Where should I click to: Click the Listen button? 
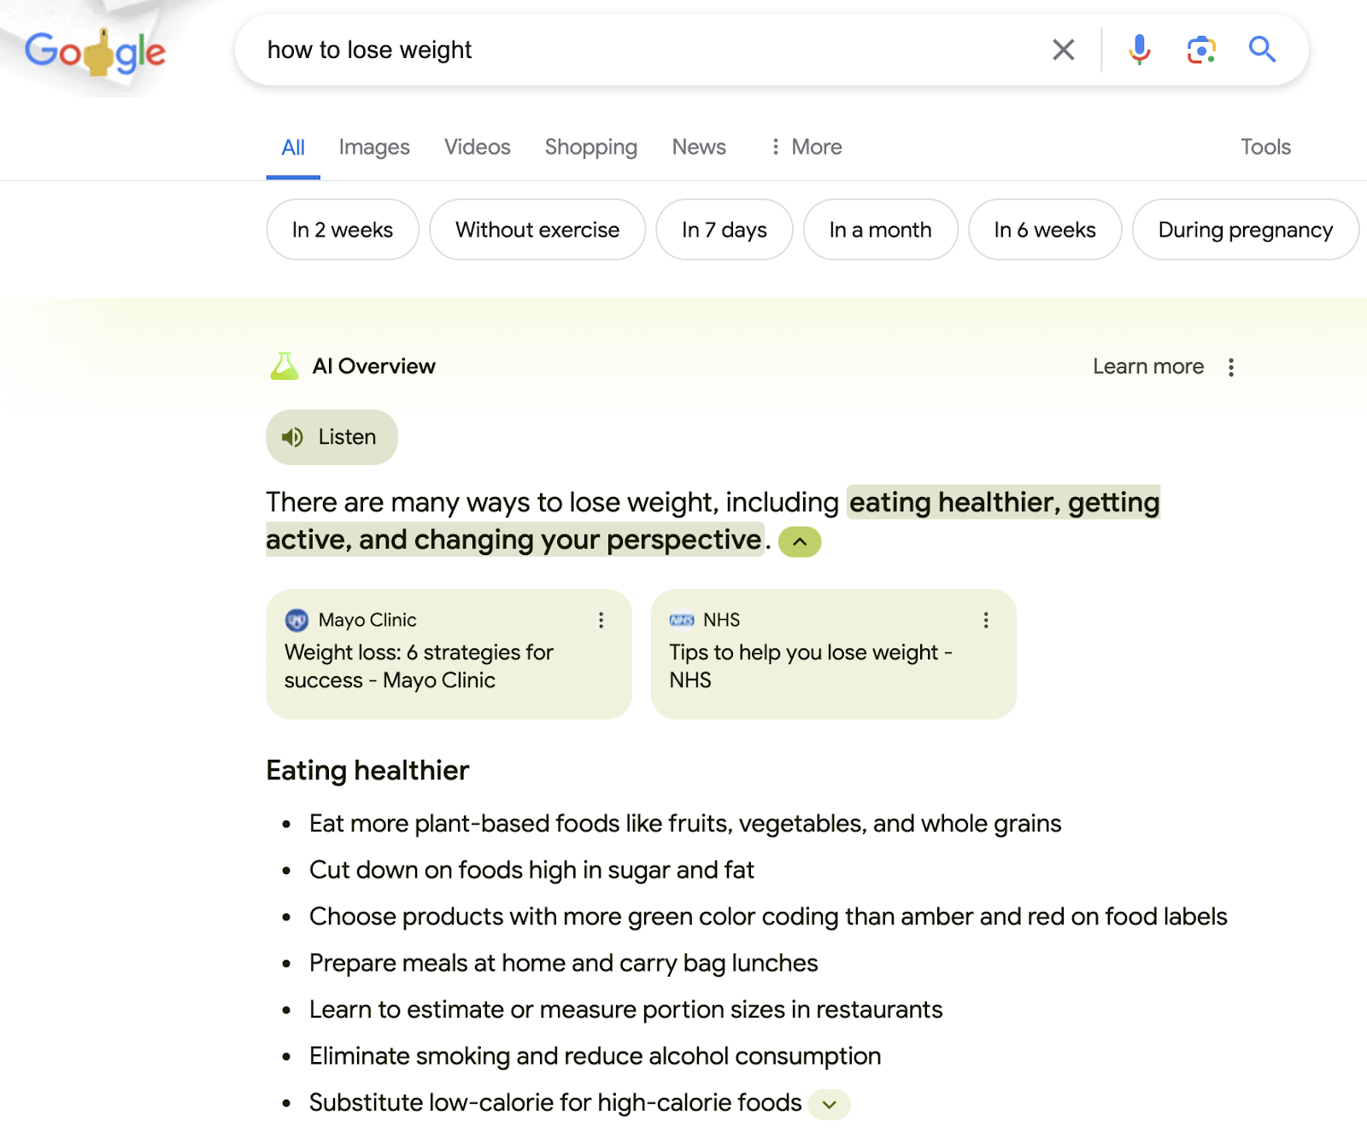pos(331,436)
